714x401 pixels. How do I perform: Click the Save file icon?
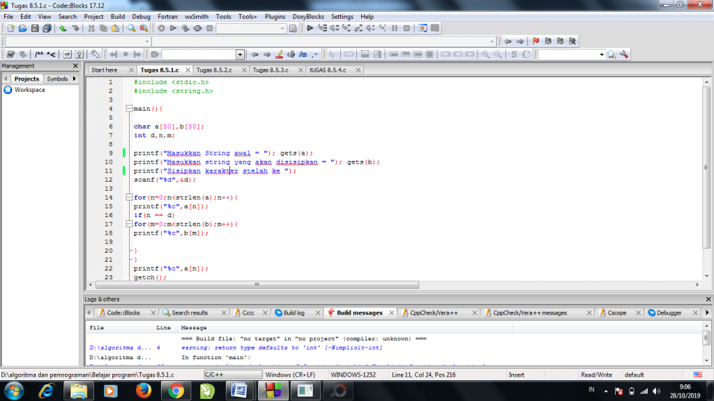35,28
